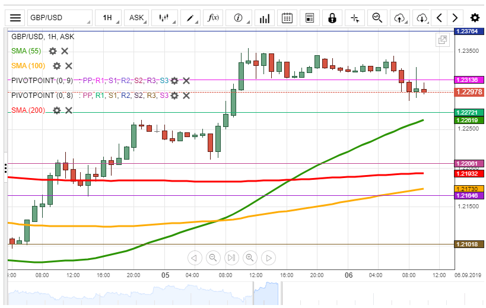Viewport: 486px width, 308px height.
Task: Click the zoom in magnifier below chart
Action: [250, 258]
